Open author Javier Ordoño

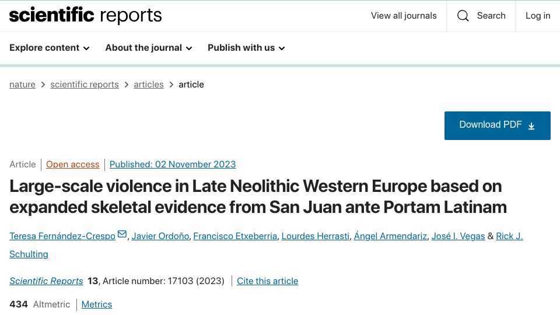tap(160, 236)
